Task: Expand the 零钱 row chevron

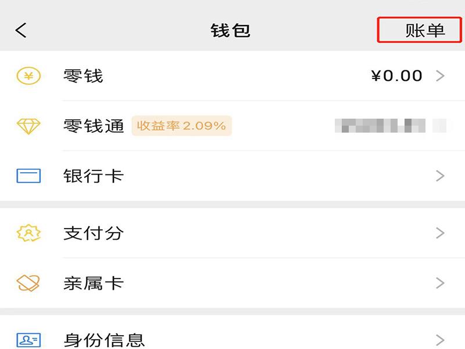Action: click(x=440, y=76)
